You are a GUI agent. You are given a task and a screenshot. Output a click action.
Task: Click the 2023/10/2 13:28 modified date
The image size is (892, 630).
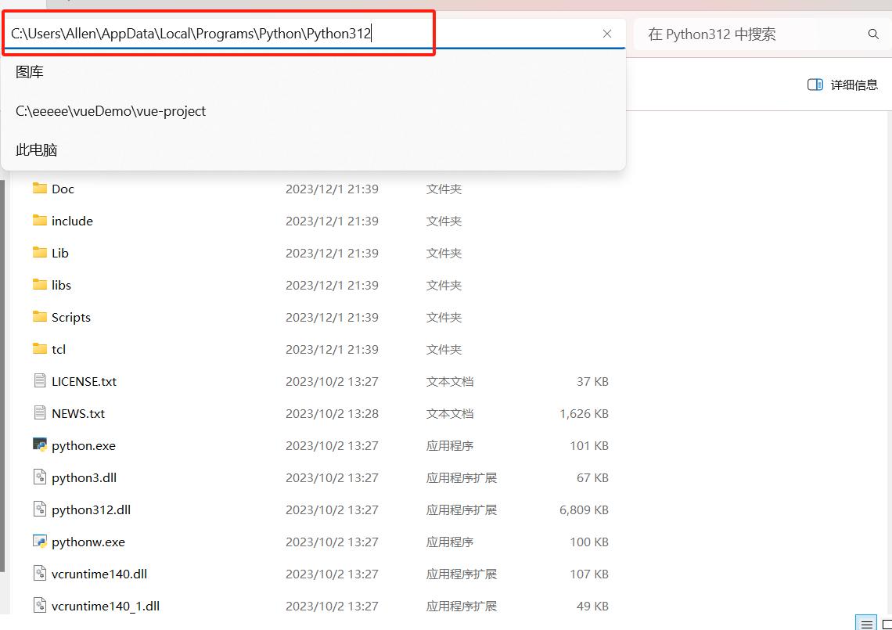[332, 414]
